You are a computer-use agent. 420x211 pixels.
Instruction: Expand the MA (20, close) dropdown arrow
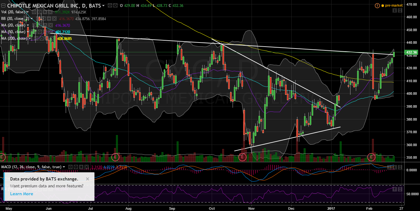(28, 25)
